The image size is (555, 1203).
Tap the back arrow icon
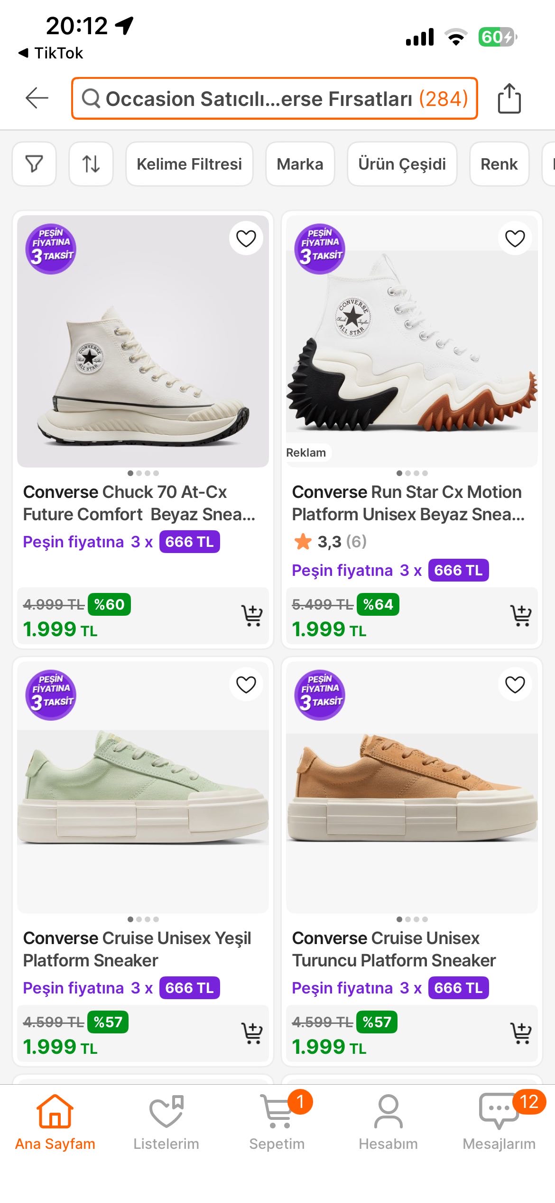click(37, 98)
